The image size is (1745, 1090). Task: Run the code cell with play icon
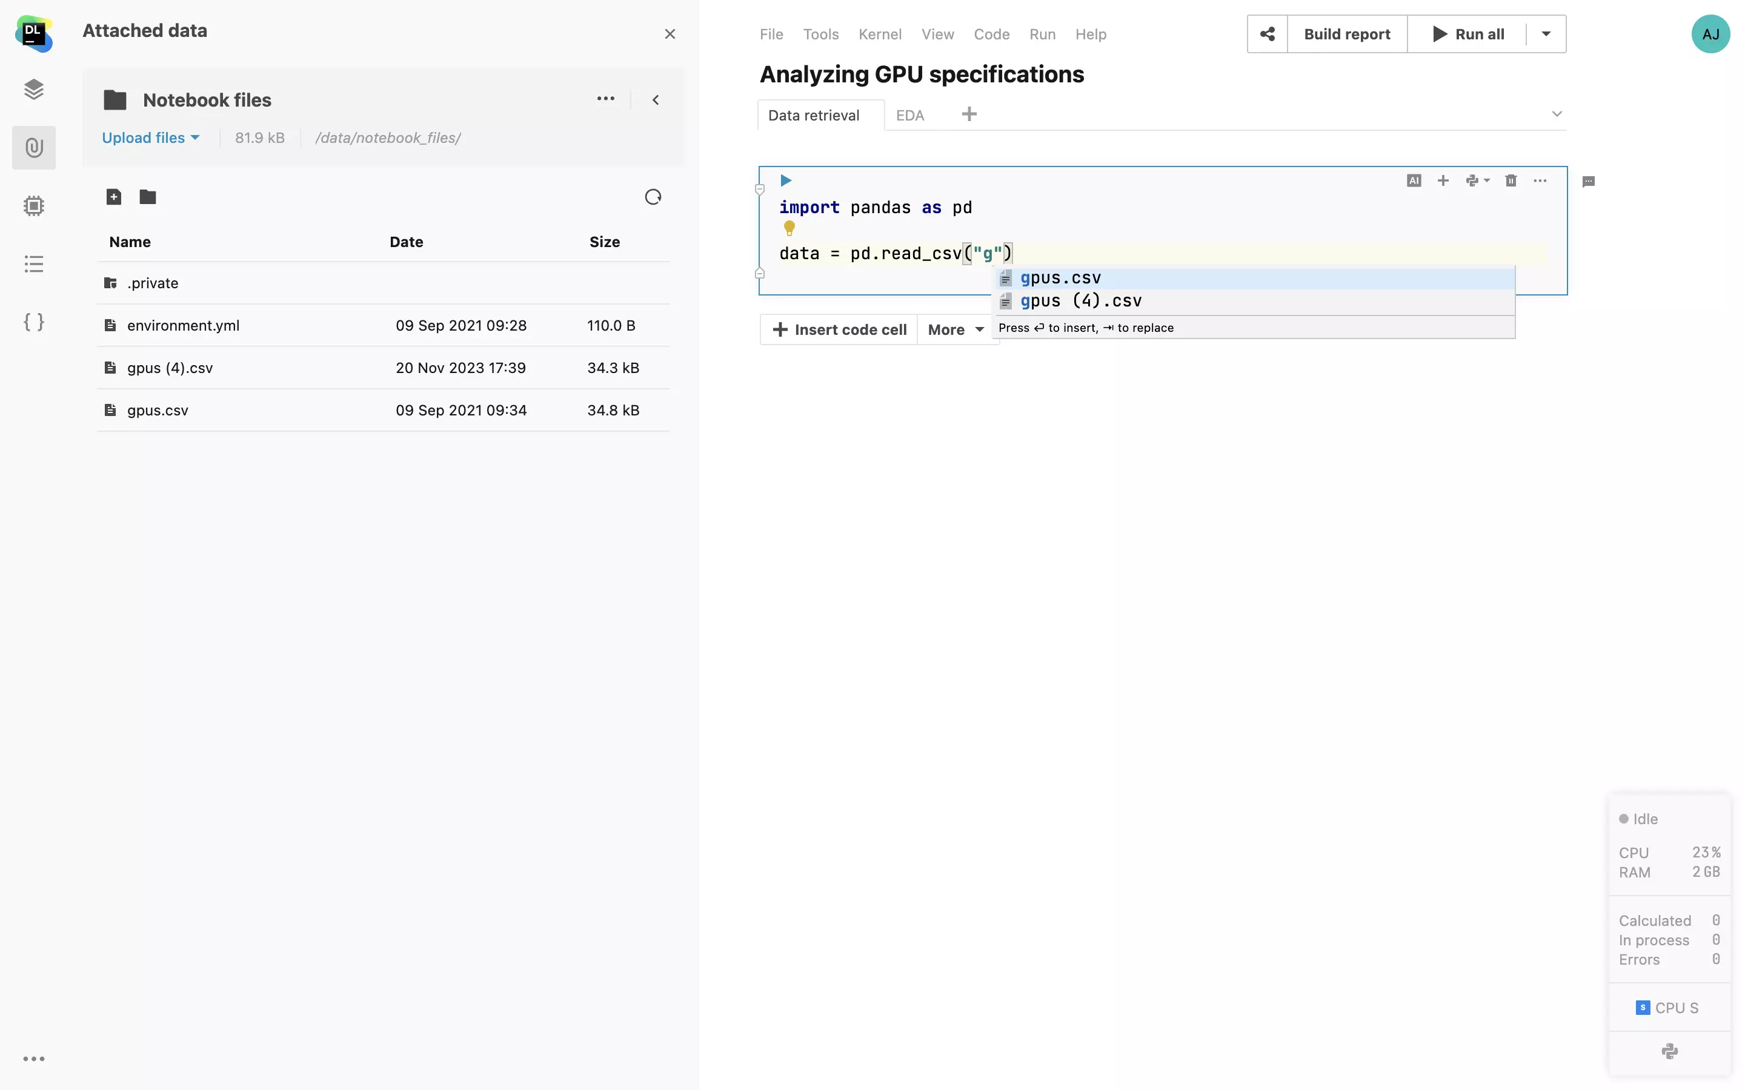786,180
